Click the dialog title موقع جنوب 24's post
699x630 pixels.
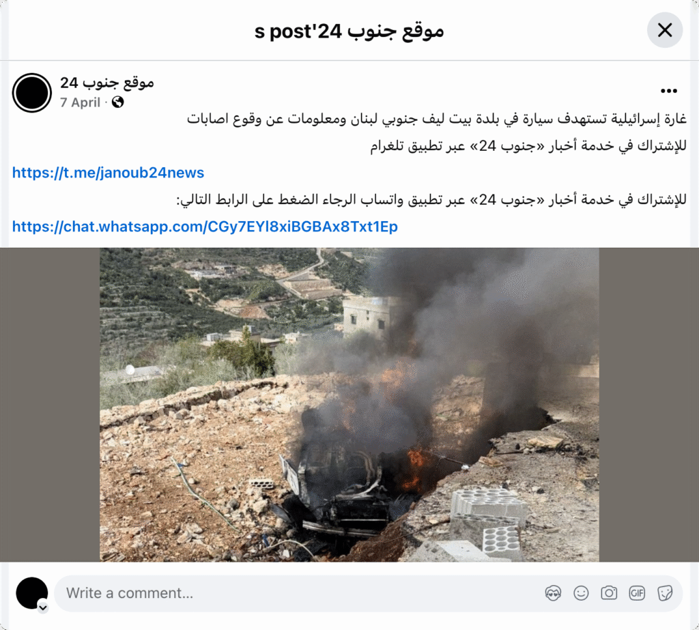tap(349, 31)
